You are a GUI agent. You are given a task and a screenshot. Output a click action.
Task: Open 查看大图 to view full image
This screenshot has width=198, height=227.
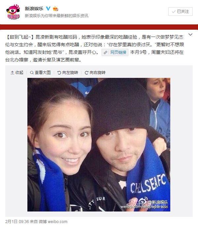[40, 73]
